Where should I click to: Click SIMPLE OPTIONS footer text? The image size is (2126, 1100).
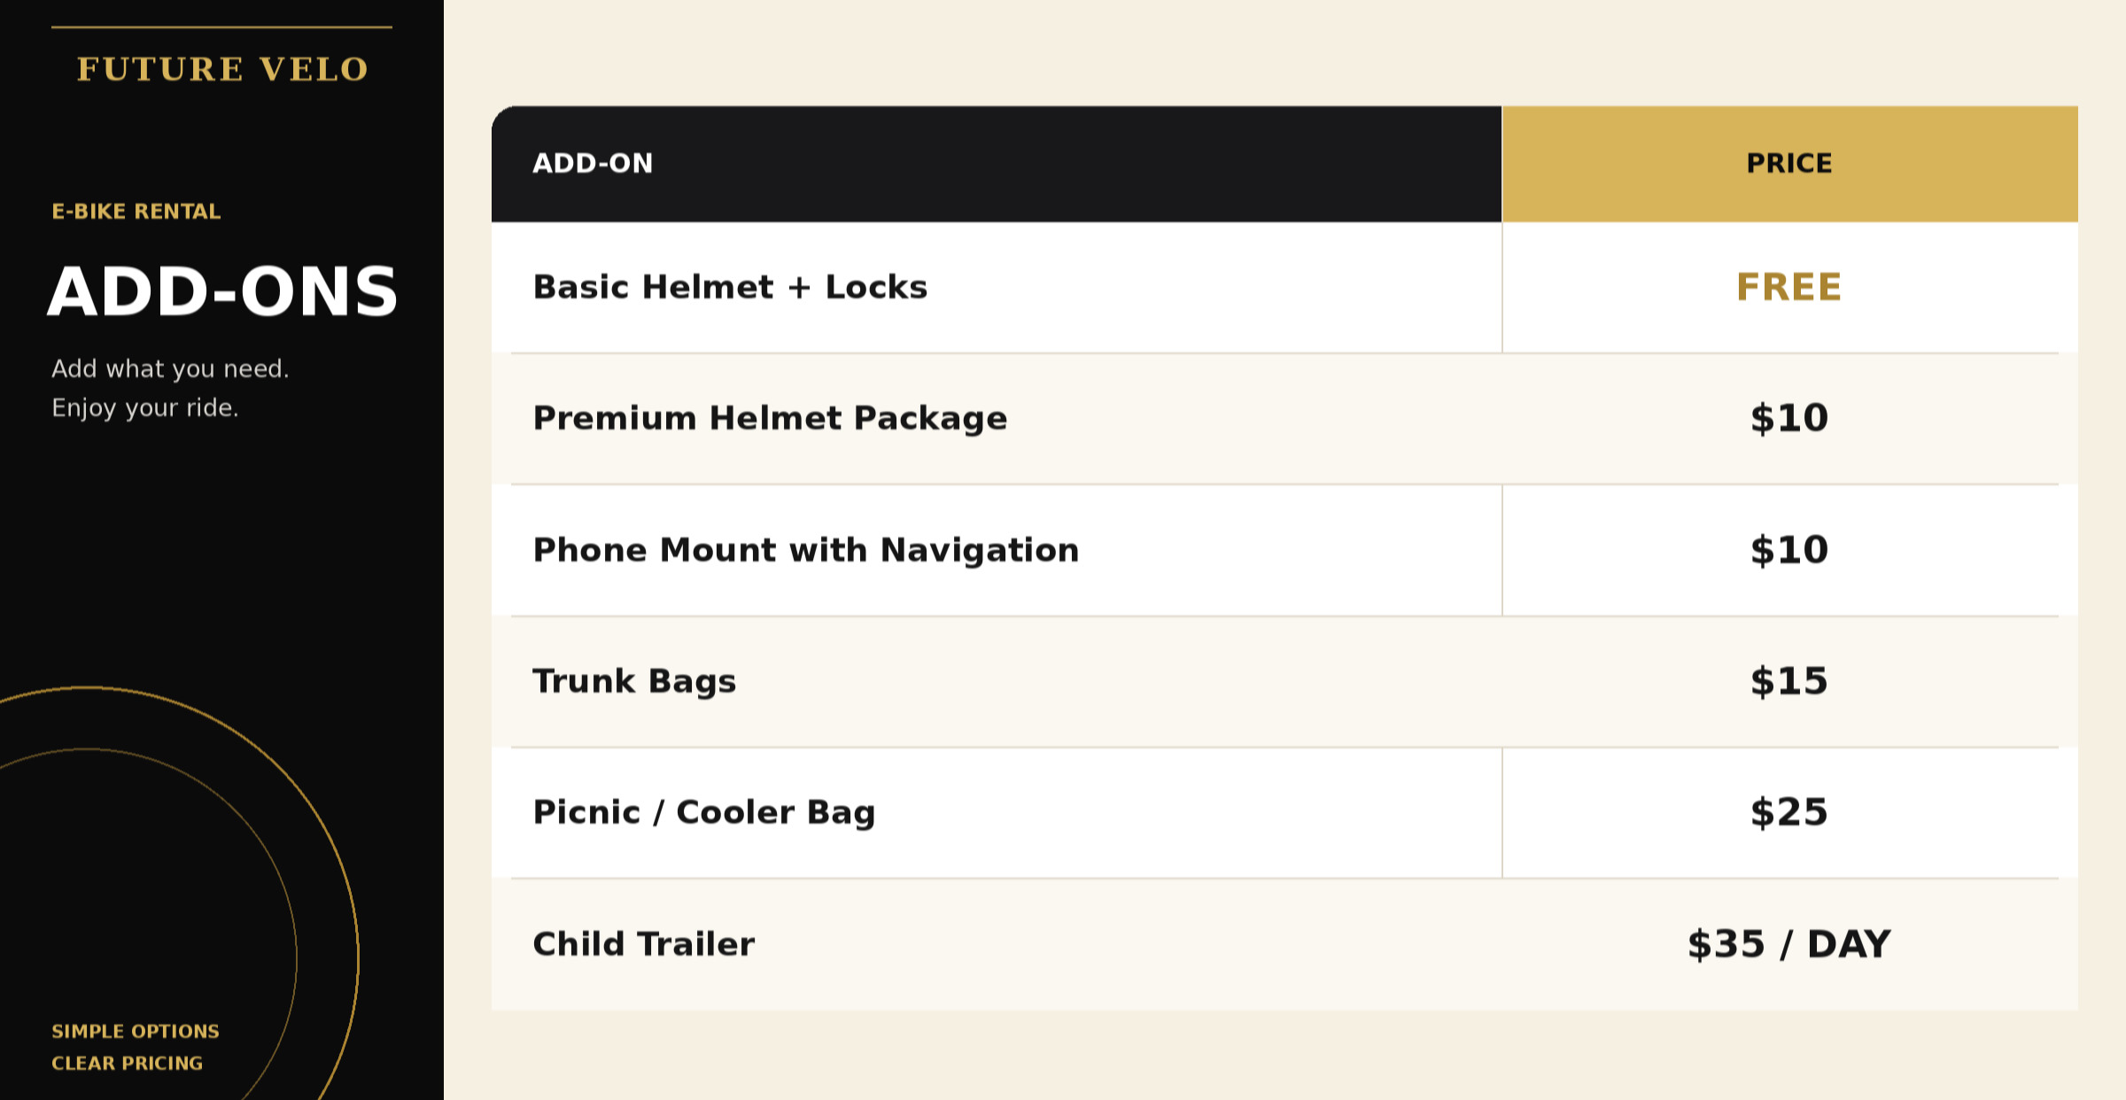(136, 1032)
